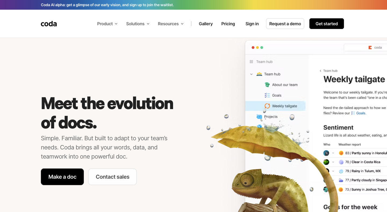Viewport: 387px width, 212px height.
Task: Expand the Product dropdown
Action: tap(107, 24)
